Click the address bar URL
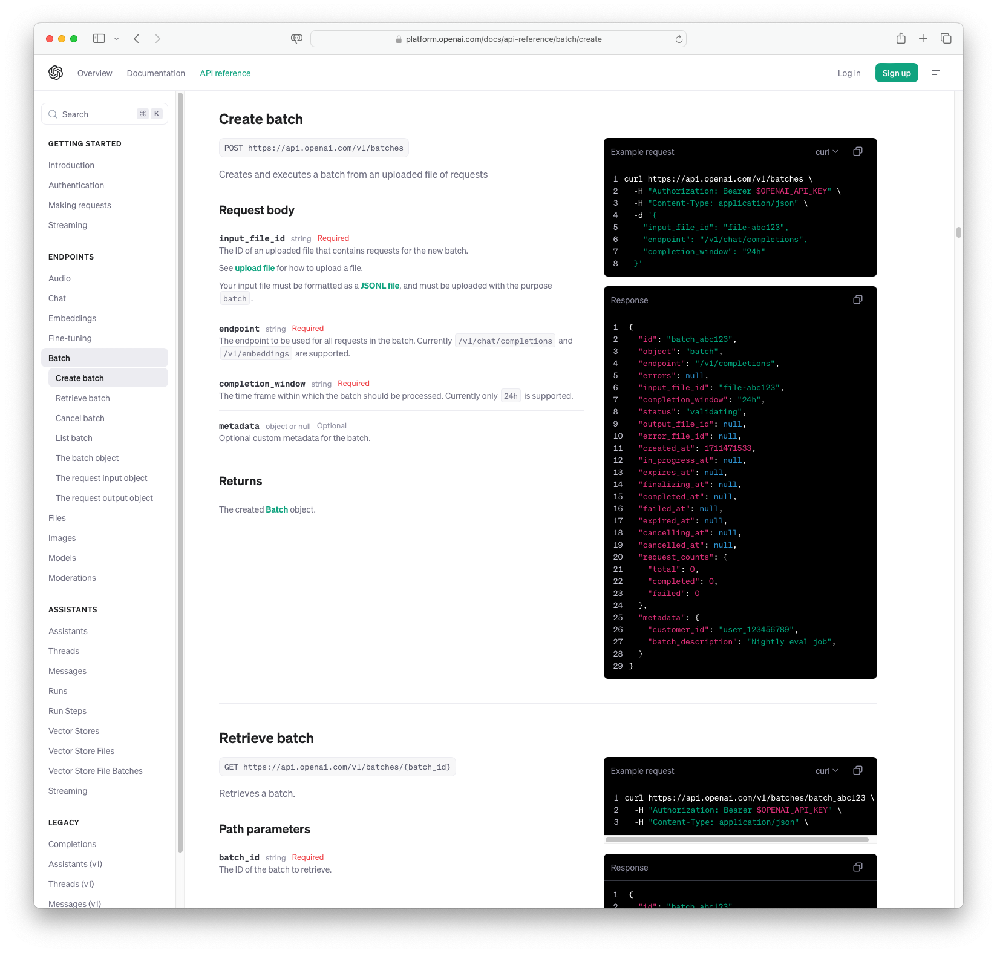 [504, 39]
